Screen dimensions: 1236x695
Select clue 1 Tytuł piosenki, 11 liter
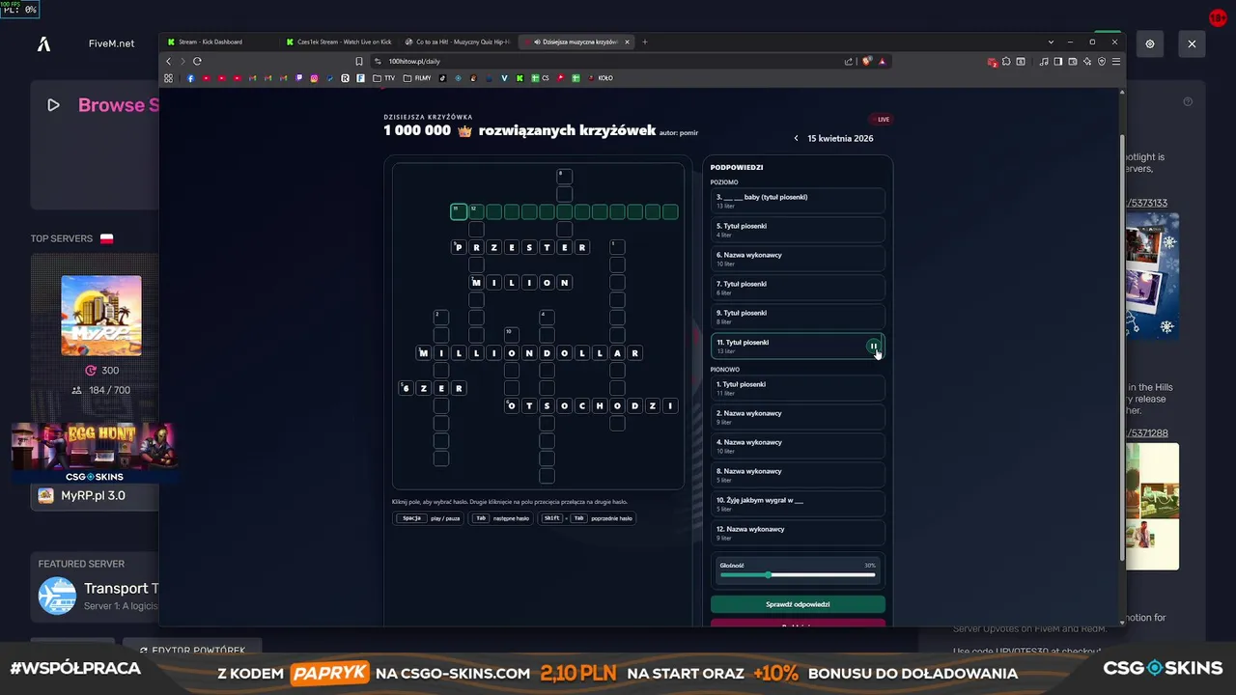(798, 388)
